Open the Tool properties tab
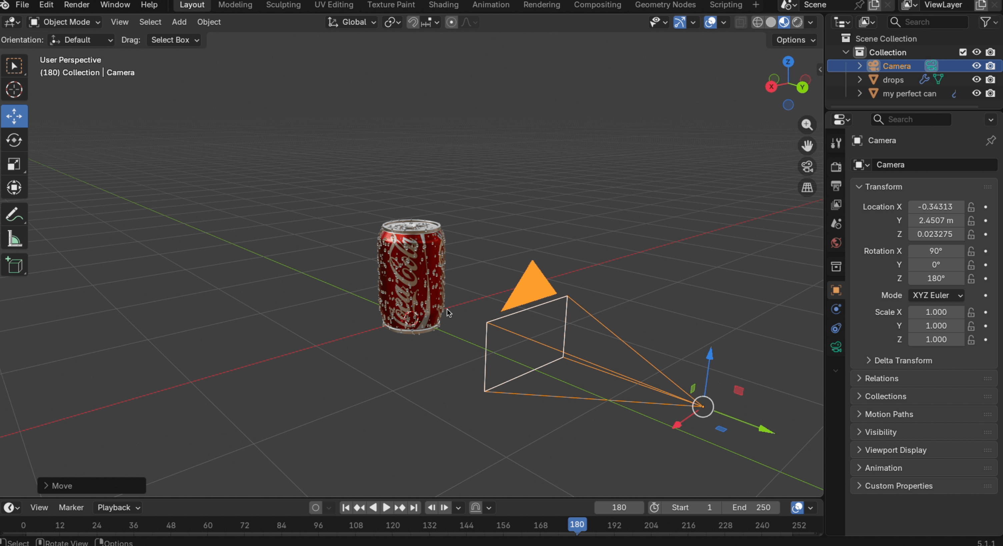 pos(836,143)
